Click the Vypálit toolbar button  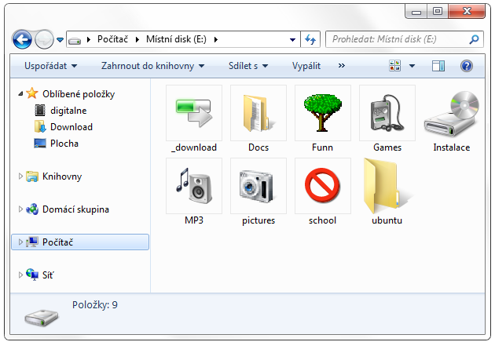coord(306,66)
